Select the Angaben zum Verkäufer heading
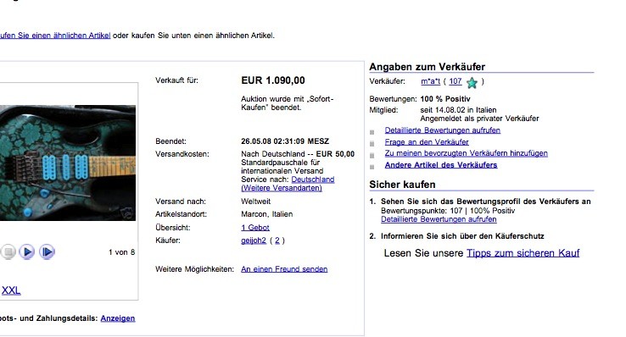626x337 pixels. click(428, 67)
